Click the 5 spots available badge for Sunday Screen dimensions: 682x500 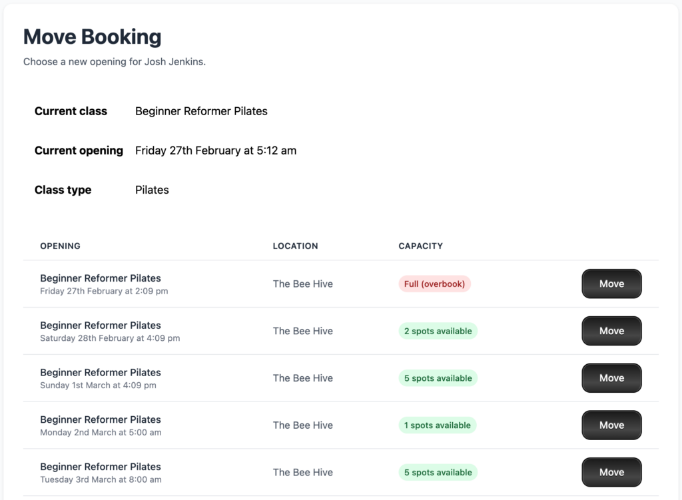pyautogui.click(x=438, y=378)
